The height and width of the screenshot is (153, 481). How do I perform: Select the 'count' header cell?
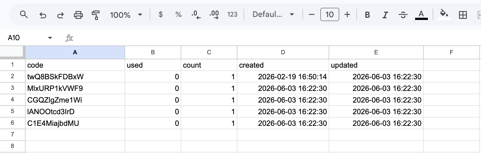(209, 65)
